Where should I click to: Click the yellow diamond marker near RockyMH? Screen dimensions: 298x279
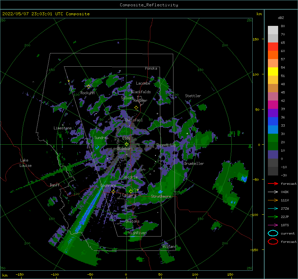click(x=88, y=87)
